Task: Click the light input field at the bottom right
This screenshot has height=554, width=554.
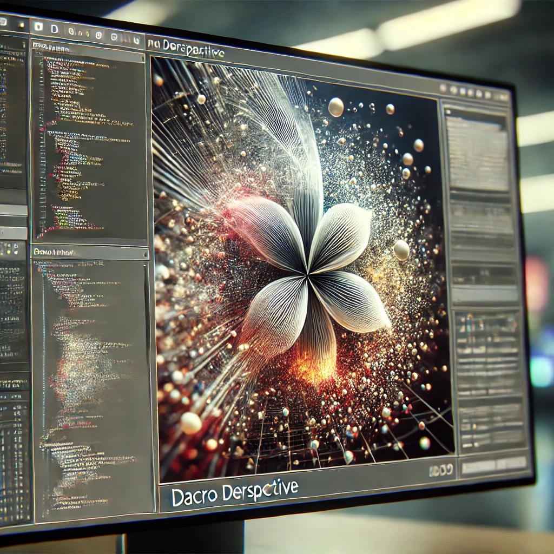Action: [494, 465]
